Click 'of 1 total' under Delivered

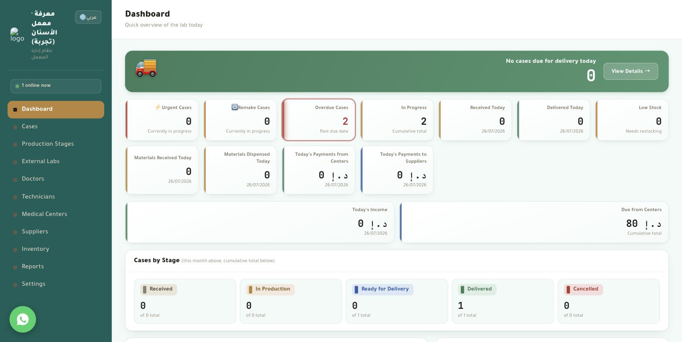[467, 315]
